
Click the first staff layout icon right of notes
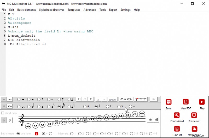point(150,119)
